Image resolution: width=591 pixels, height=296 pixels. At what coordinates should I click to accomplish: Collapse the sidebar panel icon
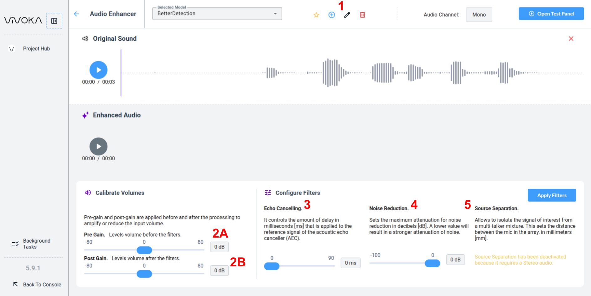point(54,21)
